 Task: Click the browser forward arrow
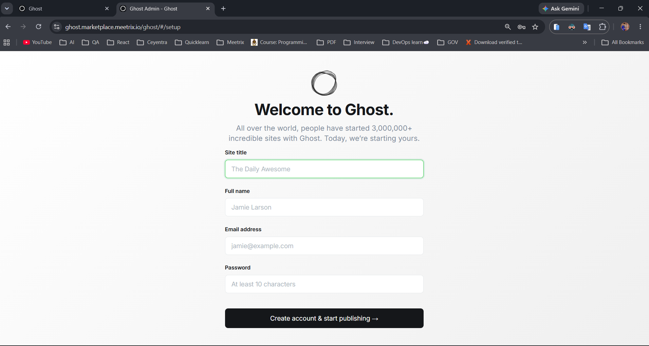click(x=23, y=27)
